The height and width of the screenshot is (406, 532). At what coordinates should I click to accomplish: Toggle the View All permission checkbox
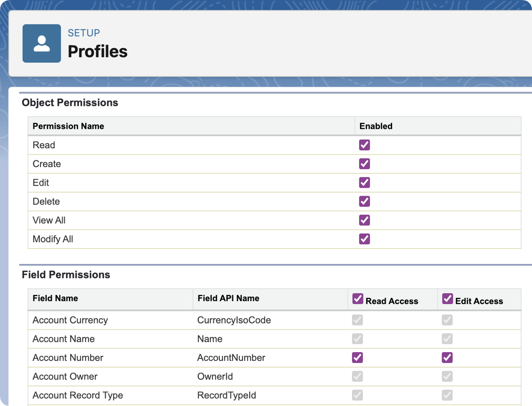364,220
